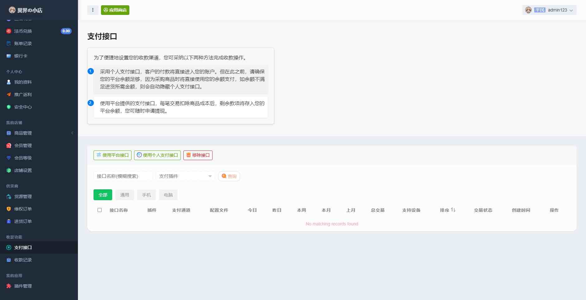Click the 使用平台接口 button
This screenshot has width=586, height=300.
[x=112, y=155]
